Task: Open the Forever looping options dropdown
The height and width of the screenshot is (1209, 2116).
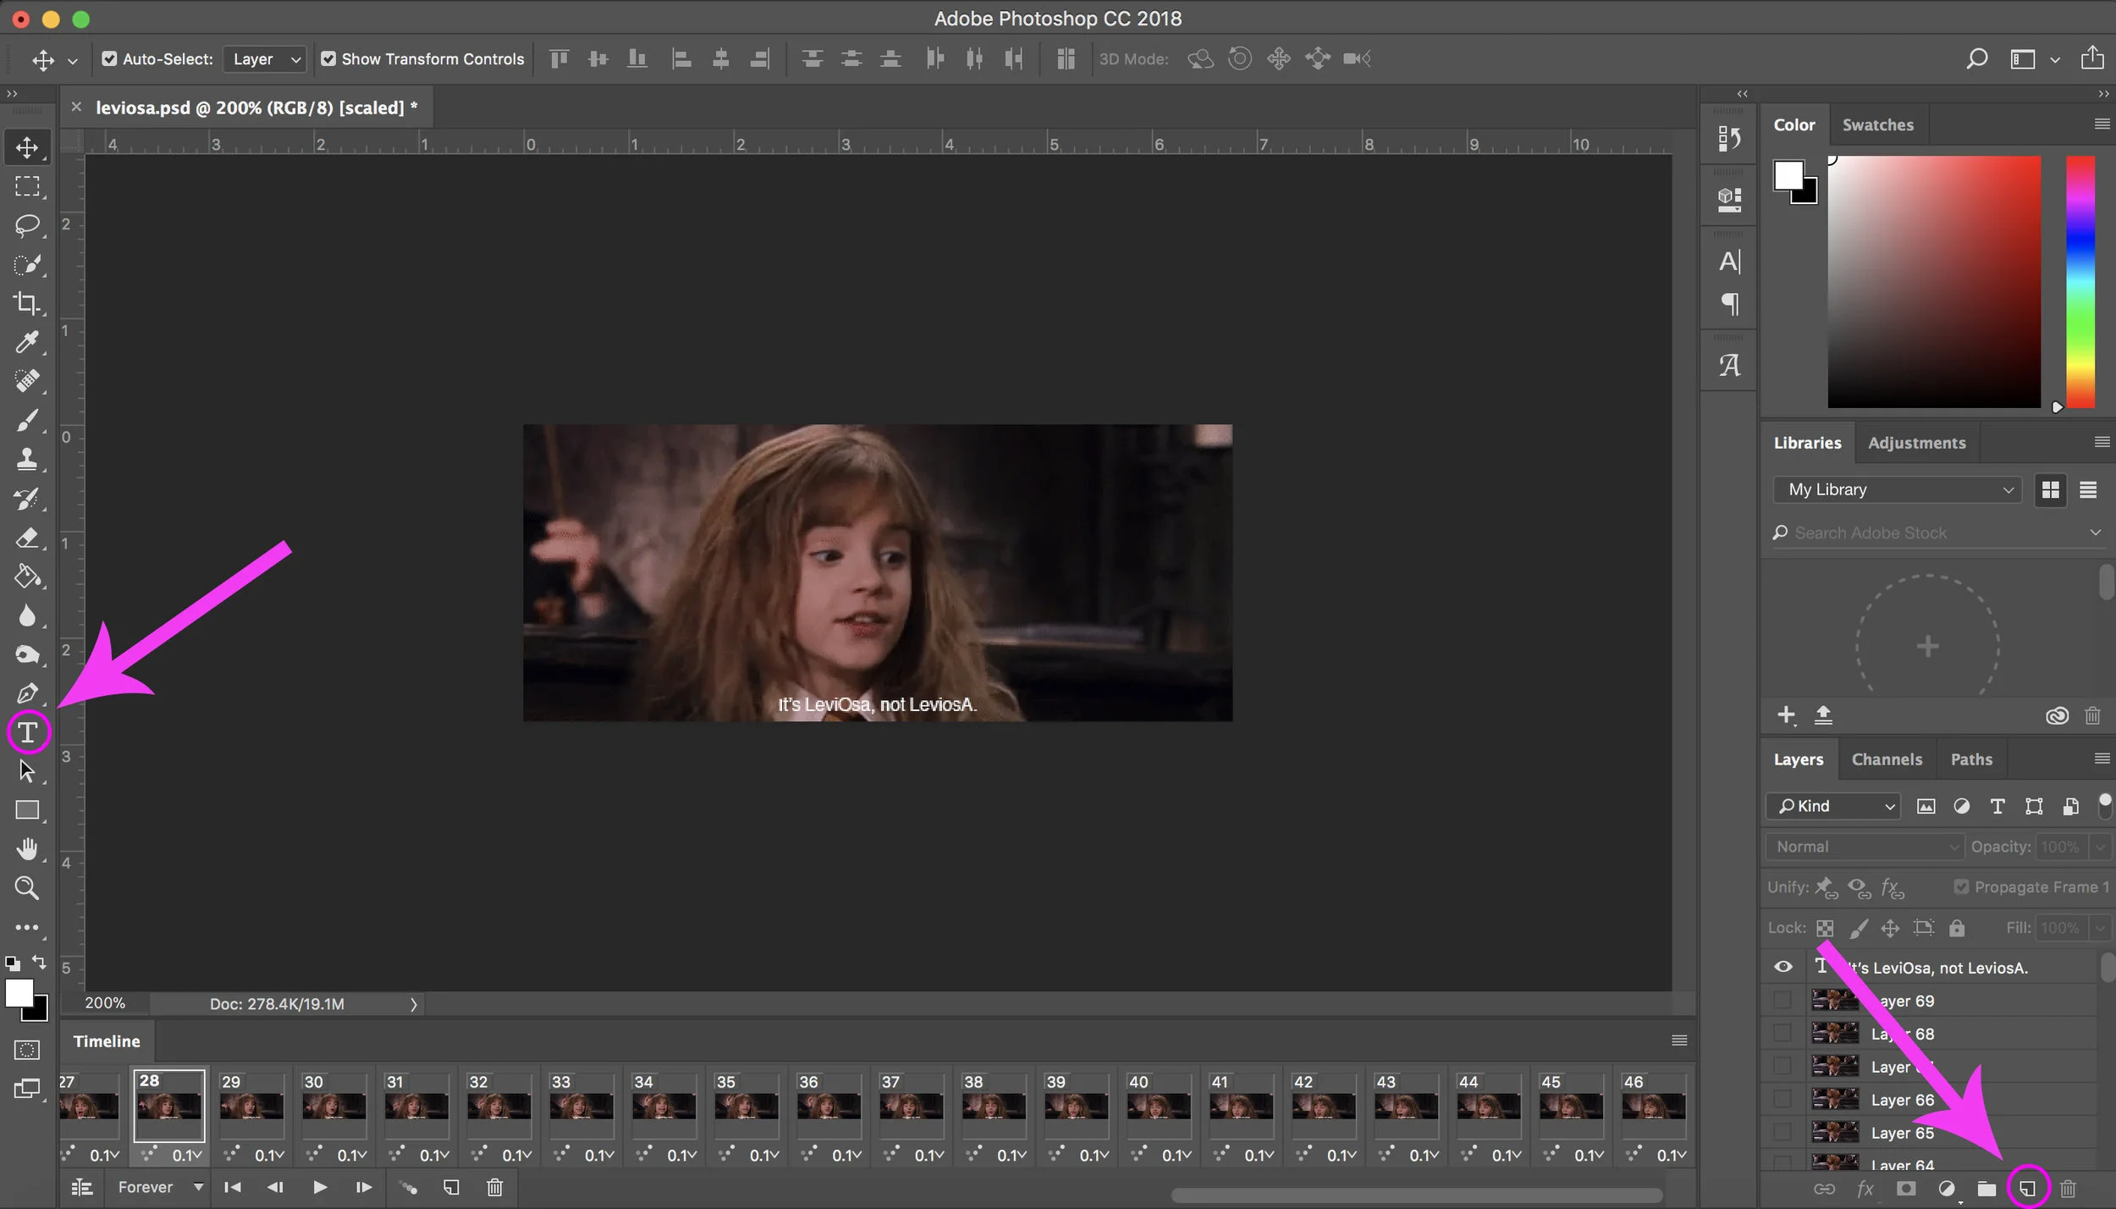Action: pyautogui.click(x=161, y=1187)
